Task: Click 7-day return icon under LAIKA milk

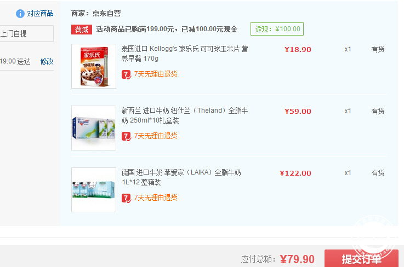Action: point(126,198)
